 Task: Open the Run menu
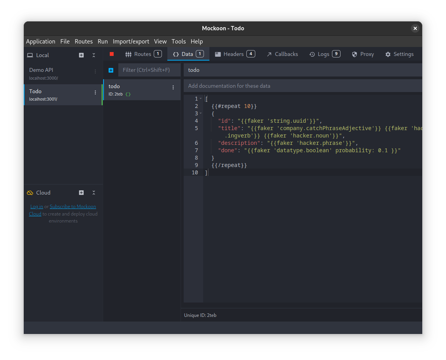pos(103,42)
